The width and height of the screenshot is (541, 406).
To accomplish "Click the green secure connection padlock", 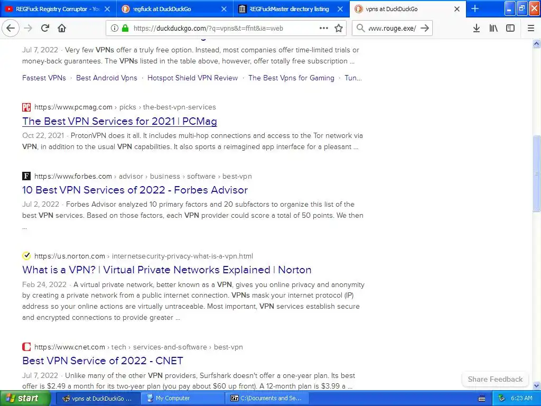I will click(x=125, y=29).
